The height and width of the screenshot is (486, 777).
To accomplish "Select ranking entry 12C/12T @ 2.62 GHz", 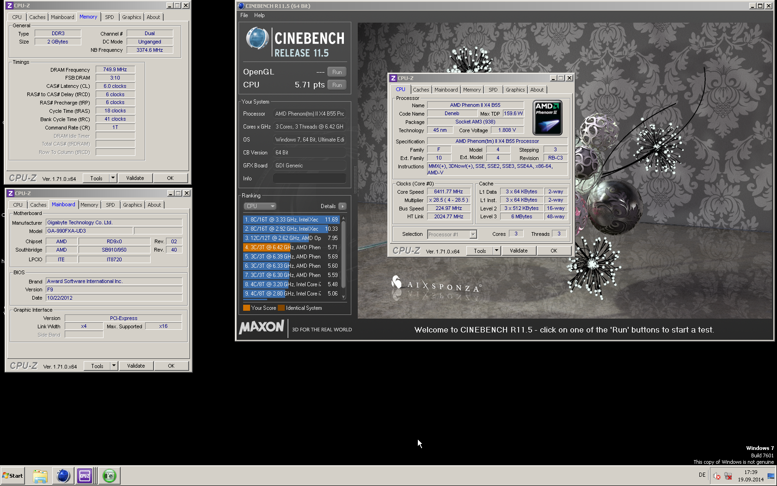I will [291, 238].
